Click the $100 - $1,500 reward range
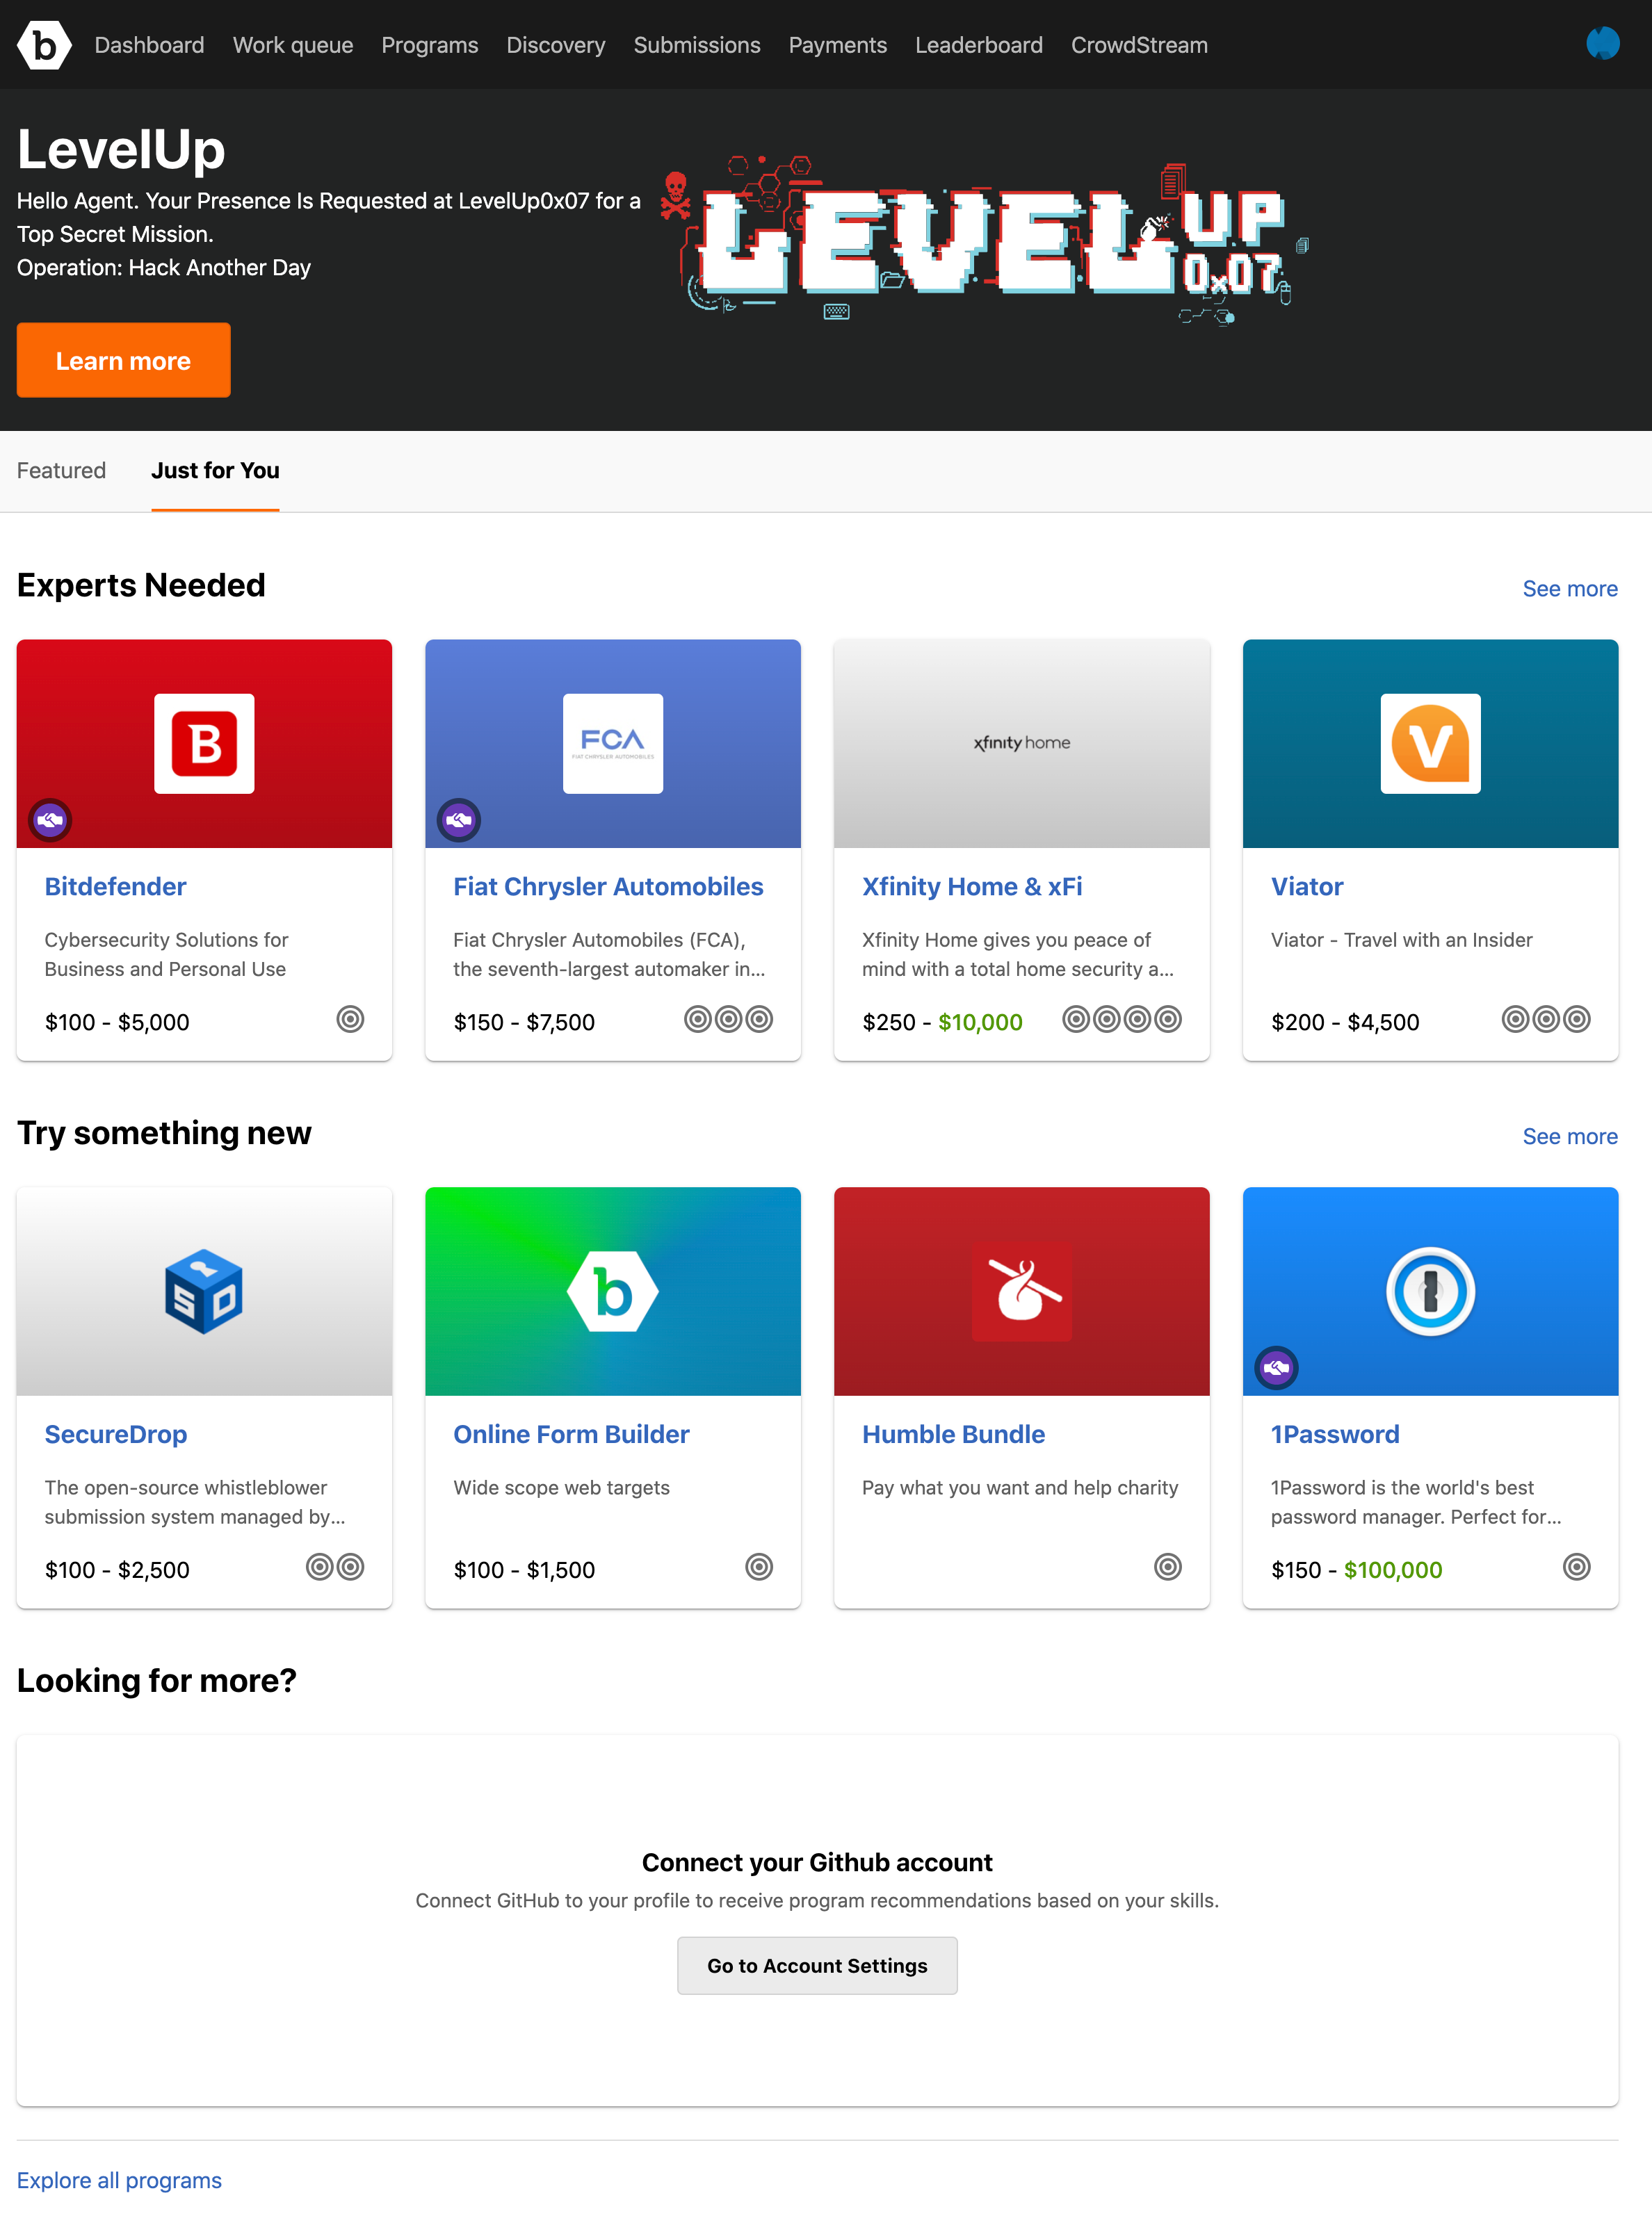Image resolution: width=1652 pixels, height=2216 pixels. pos(524,1570)
